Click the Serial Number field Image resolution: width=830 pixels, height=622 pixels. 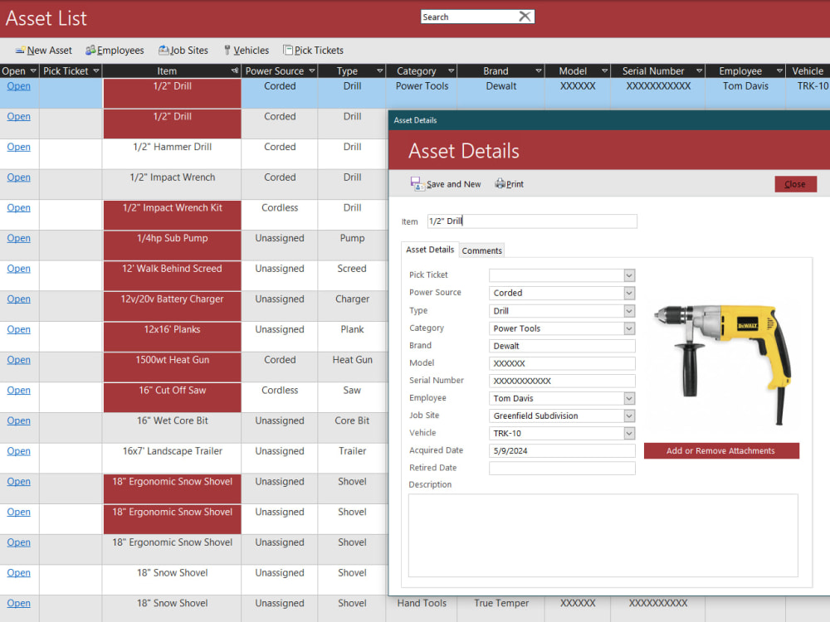point(562,381)
